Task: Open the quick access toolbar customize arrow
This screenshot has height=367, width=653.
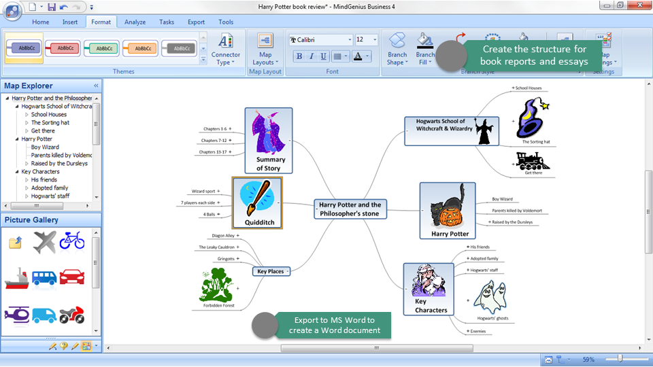Action: 92,7
